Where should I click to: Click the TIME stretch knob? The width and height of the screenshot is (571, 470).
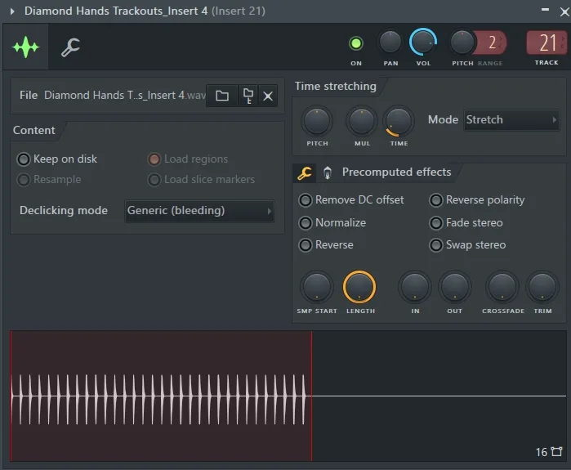tap(399, 121)
